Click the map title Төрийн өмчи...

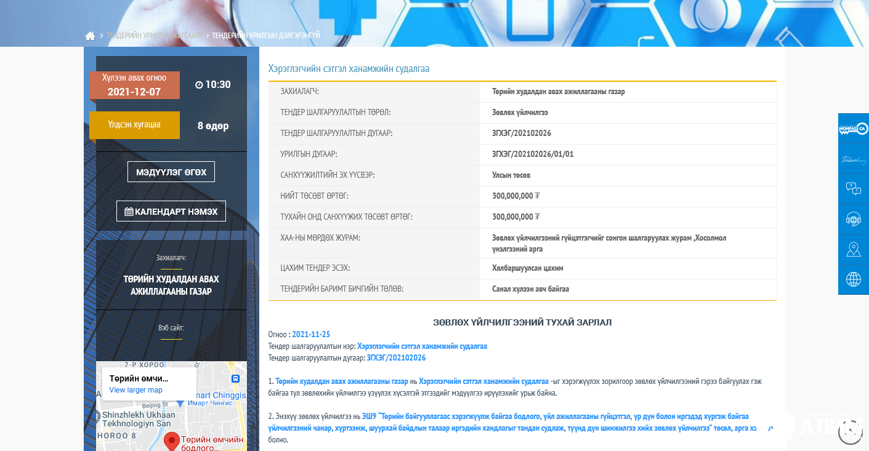(139, 378)
